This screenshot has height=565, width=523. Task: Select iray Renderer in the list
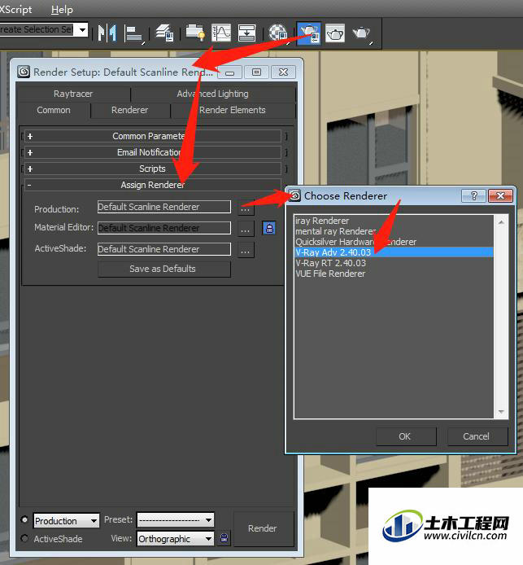pos(394,221)
